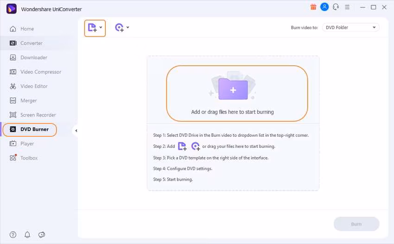
Task: Switch to the Converter section label
Action: coord(32,43)
